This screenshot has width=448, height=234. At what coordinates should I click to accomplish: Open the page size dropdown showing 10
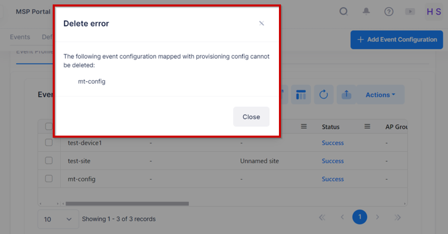pyautogui.click(x=58, y=219)
